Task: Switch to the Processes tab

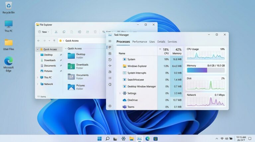Action: (123, 42)
